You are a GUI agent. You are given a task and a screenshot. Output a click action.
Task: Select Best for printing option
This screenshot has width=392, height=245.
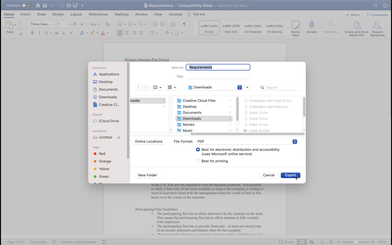[198, 161]
